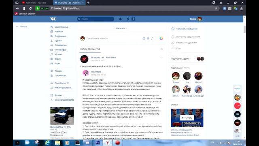The height and width of the screenshot is (146, 259).
Task: Click the Написать link above posts
Action: point(121,28)
